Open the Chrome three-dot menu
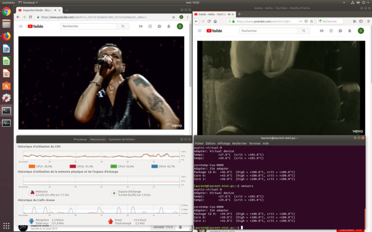The image size is (372, 232). pos(187,17)
